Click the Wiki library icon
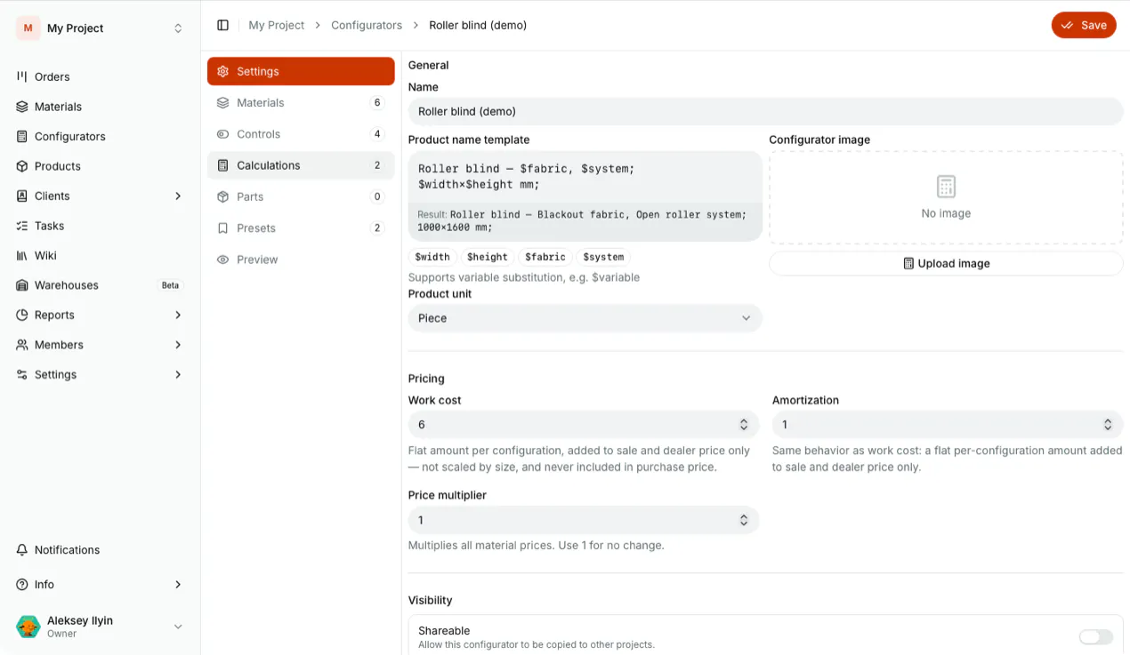The image size is (1130, 655). tap(22, 255)
